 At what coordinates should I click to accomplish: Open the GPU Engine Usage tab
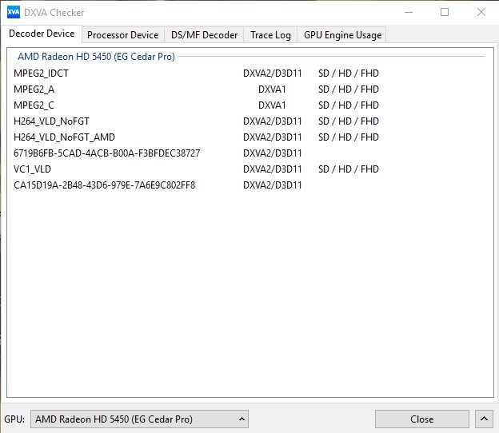coord(342,35)
